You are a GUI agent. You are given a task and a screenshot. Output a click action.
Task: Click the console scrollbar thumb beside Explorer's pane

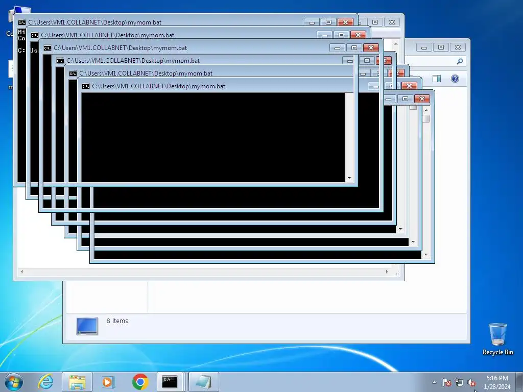[426, 118]
